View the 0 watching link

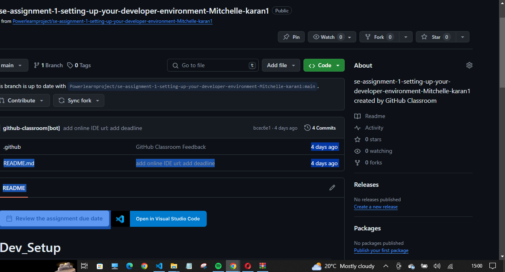click(373, 151)
